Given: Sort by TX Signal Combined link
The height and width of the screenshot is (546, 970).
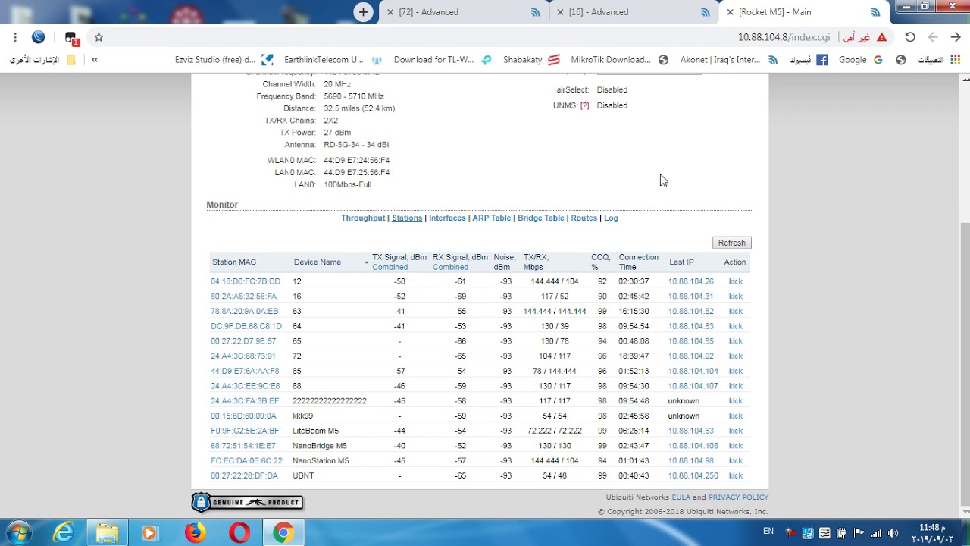Looking at the screenshot, I should click(x=390, y=267).
